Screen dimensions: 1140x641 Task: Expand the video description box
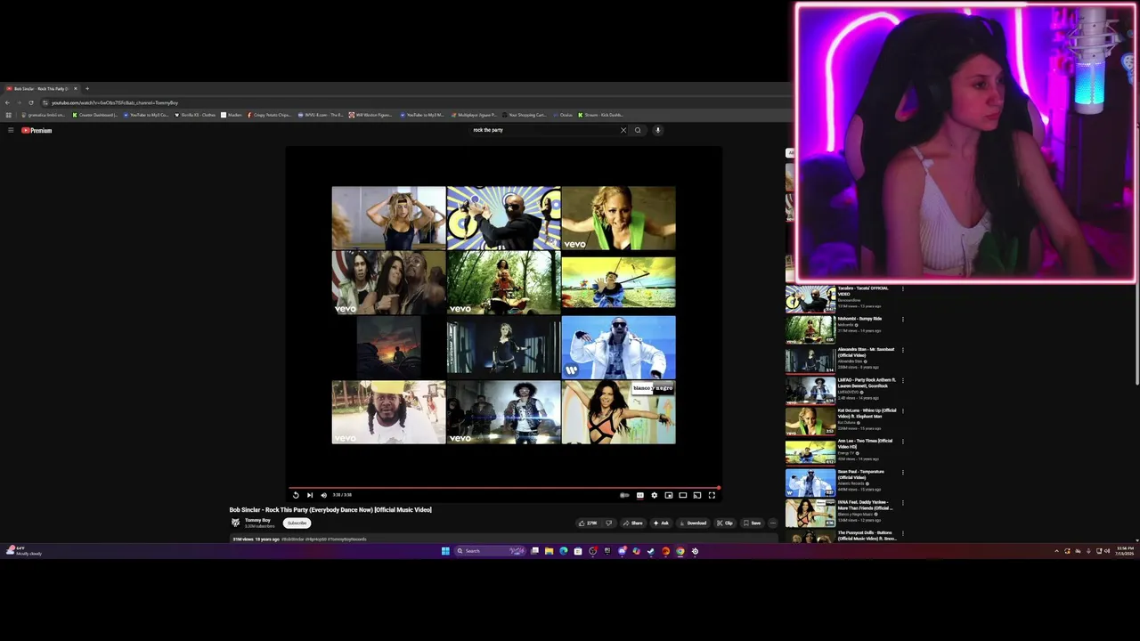point(503,539)
